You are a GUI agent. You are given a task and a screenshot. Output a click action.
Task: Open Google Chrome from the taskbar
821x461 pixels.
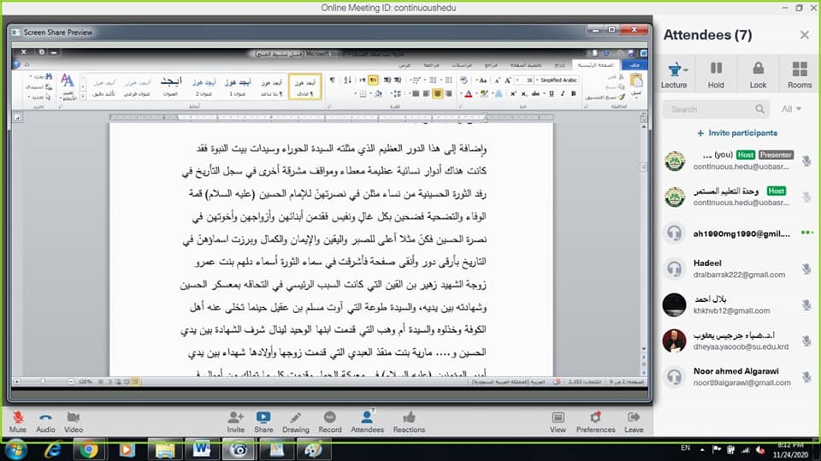(88, 448)
